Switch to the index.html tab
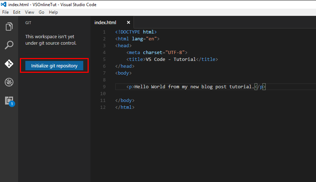The height and width of the screenshot is (182, 316). click(105, 22)
